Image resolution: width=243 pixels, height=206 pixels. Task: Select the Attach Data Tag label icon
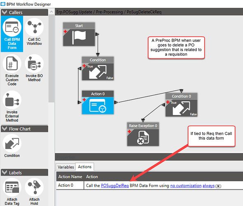click(12, 192)
